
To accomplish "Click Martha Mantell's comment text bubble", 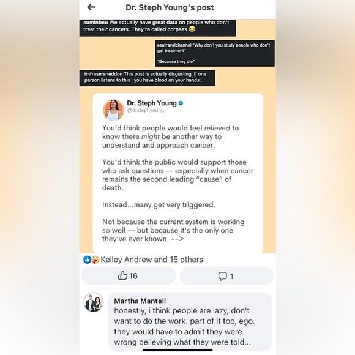I will [190, 321].
